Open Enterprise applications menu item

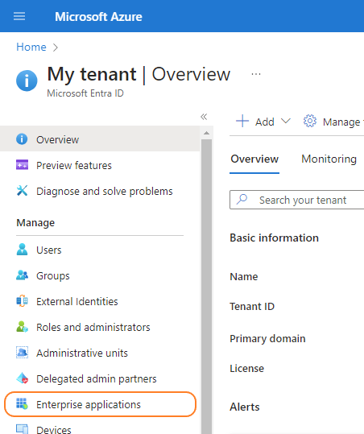[100, 404]
